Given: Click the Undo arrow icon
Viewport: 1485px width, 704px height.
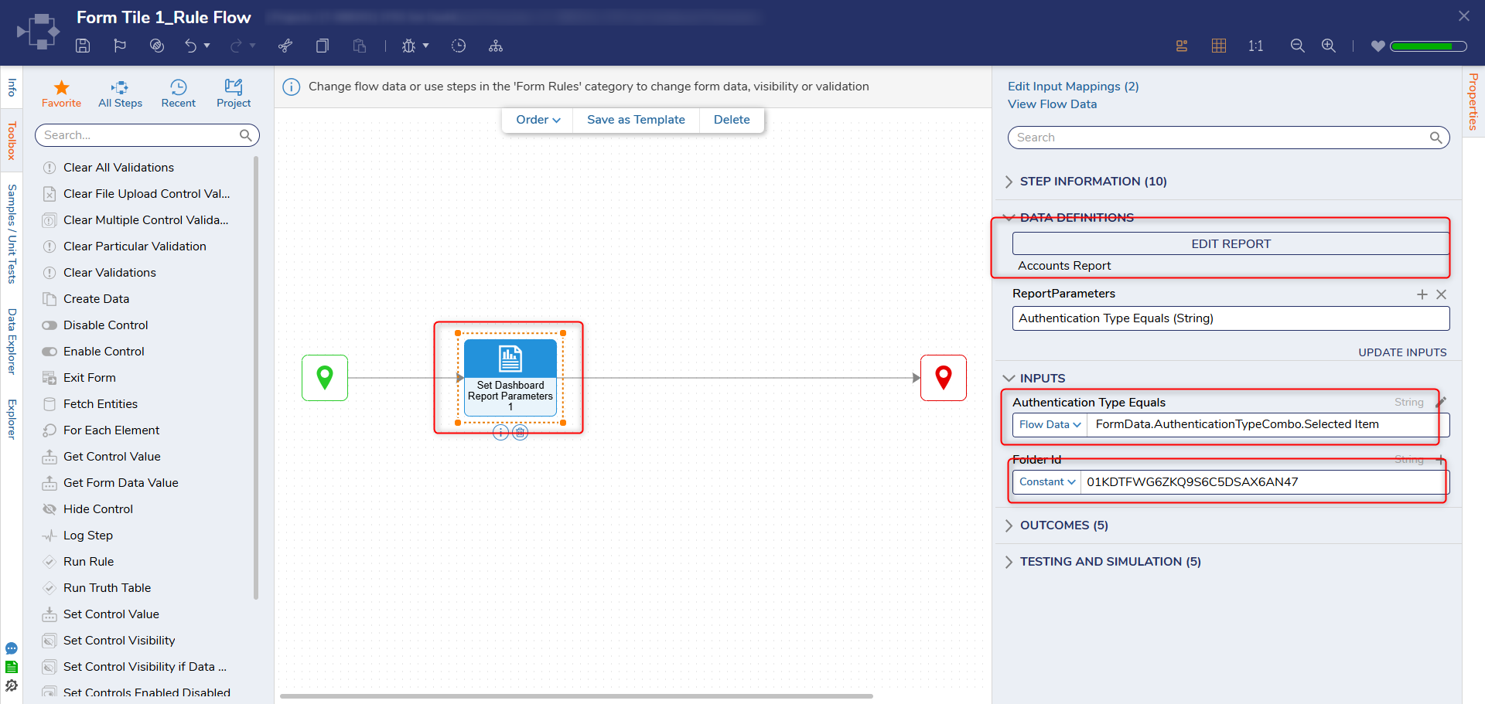Looking at the screenshot, I should tap(190, 46).
